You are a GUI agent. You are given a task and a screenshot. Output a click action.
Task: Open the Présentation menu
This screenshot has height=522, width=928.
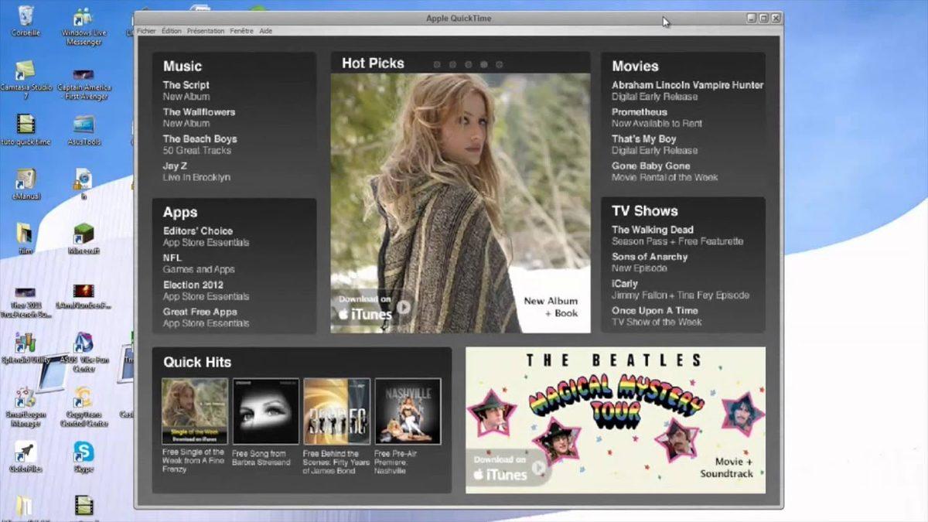tap(205, 31)
